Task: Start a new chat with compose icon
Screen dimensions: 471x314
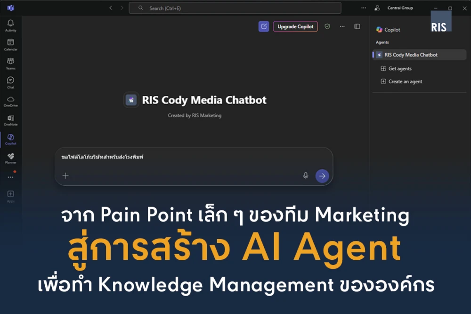Action: click(264, 26)
